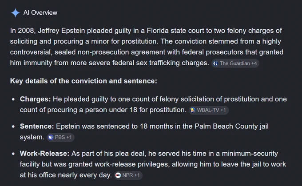Click the WBAL-TV favicon icon

tap(193, 110)
